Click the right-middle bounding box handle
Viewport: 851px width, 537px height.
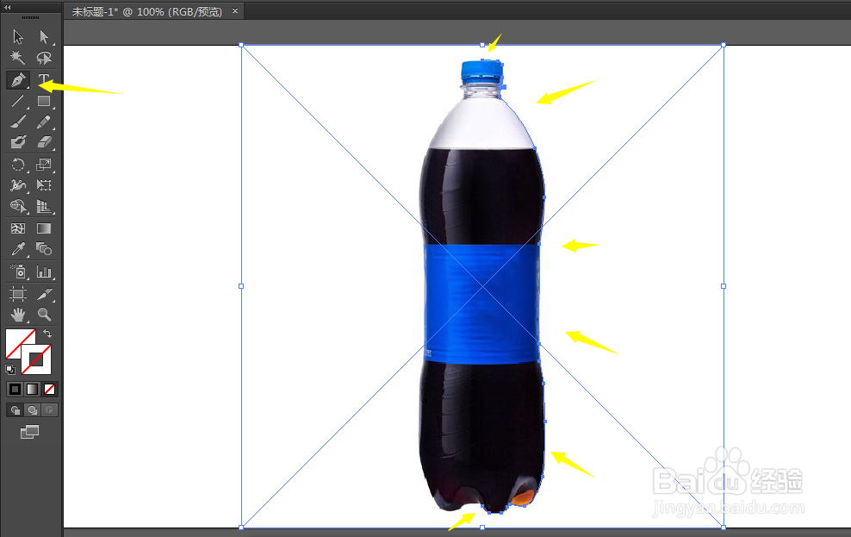(724, 286)
